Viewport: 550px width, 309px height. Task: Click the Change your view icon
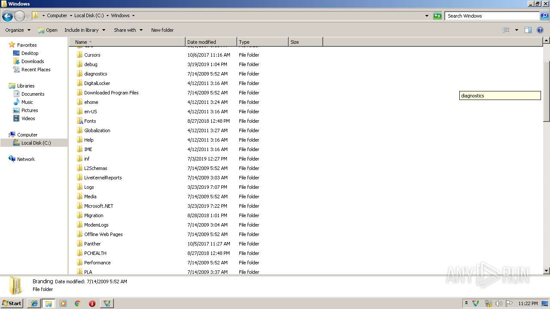[506, 30]
